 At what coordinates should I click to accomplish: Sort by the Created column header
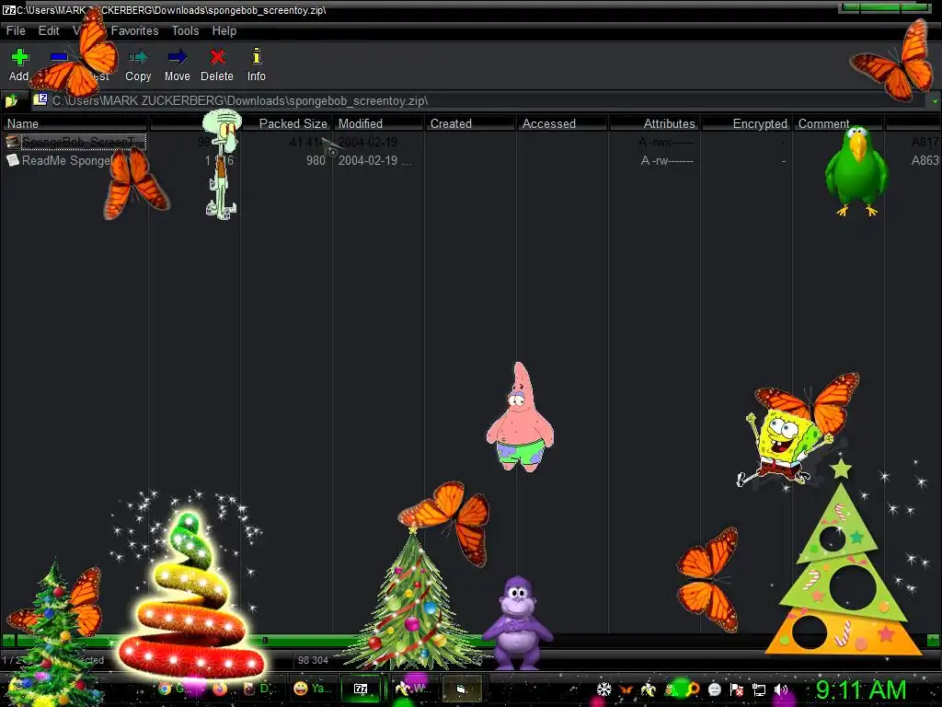click(x=470, y=123)
